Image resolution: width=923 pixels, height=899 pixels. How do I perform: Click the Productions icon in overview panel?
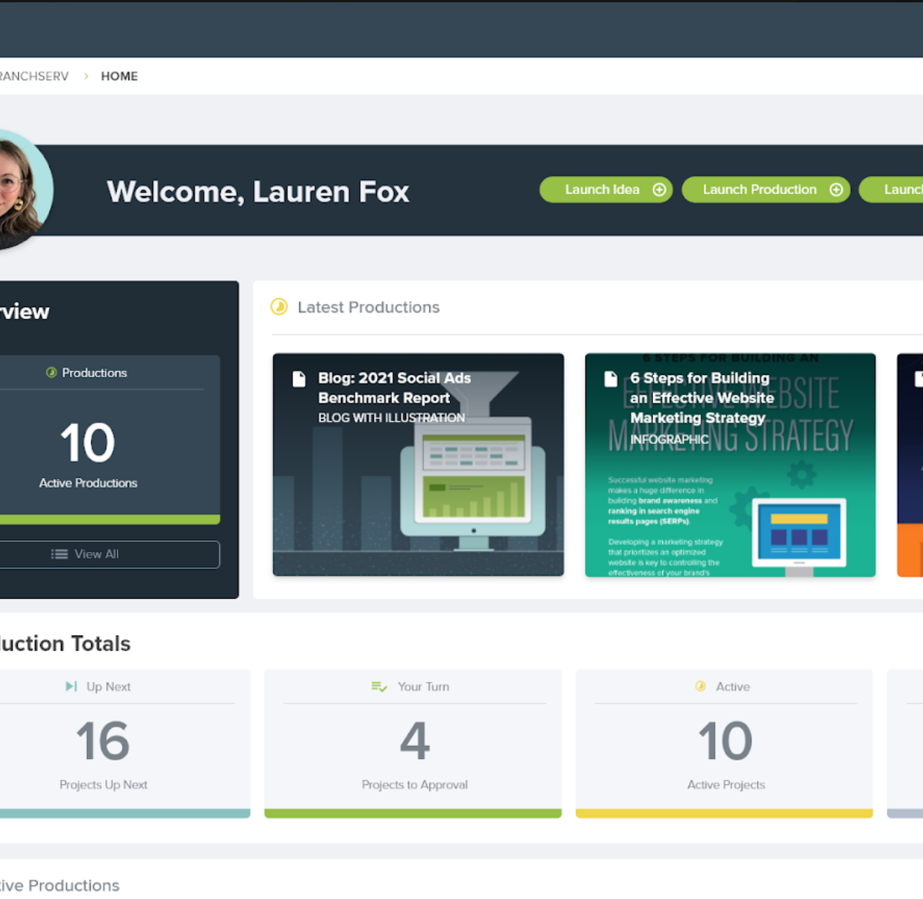point(52,373)
